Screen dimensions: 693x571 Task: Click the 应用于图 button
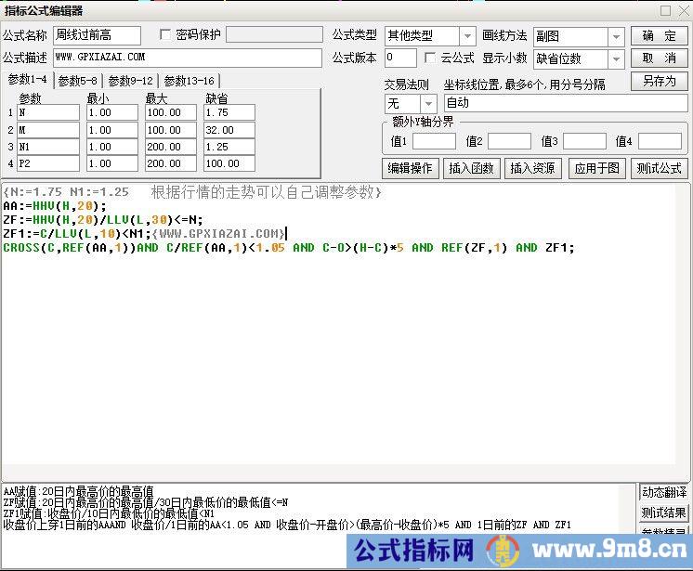[x=595, y=168]
